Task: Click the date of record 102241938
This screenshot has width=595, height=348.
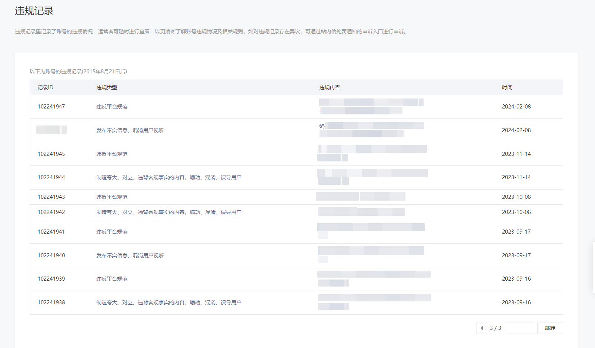Action: click(x=516, y=302)
